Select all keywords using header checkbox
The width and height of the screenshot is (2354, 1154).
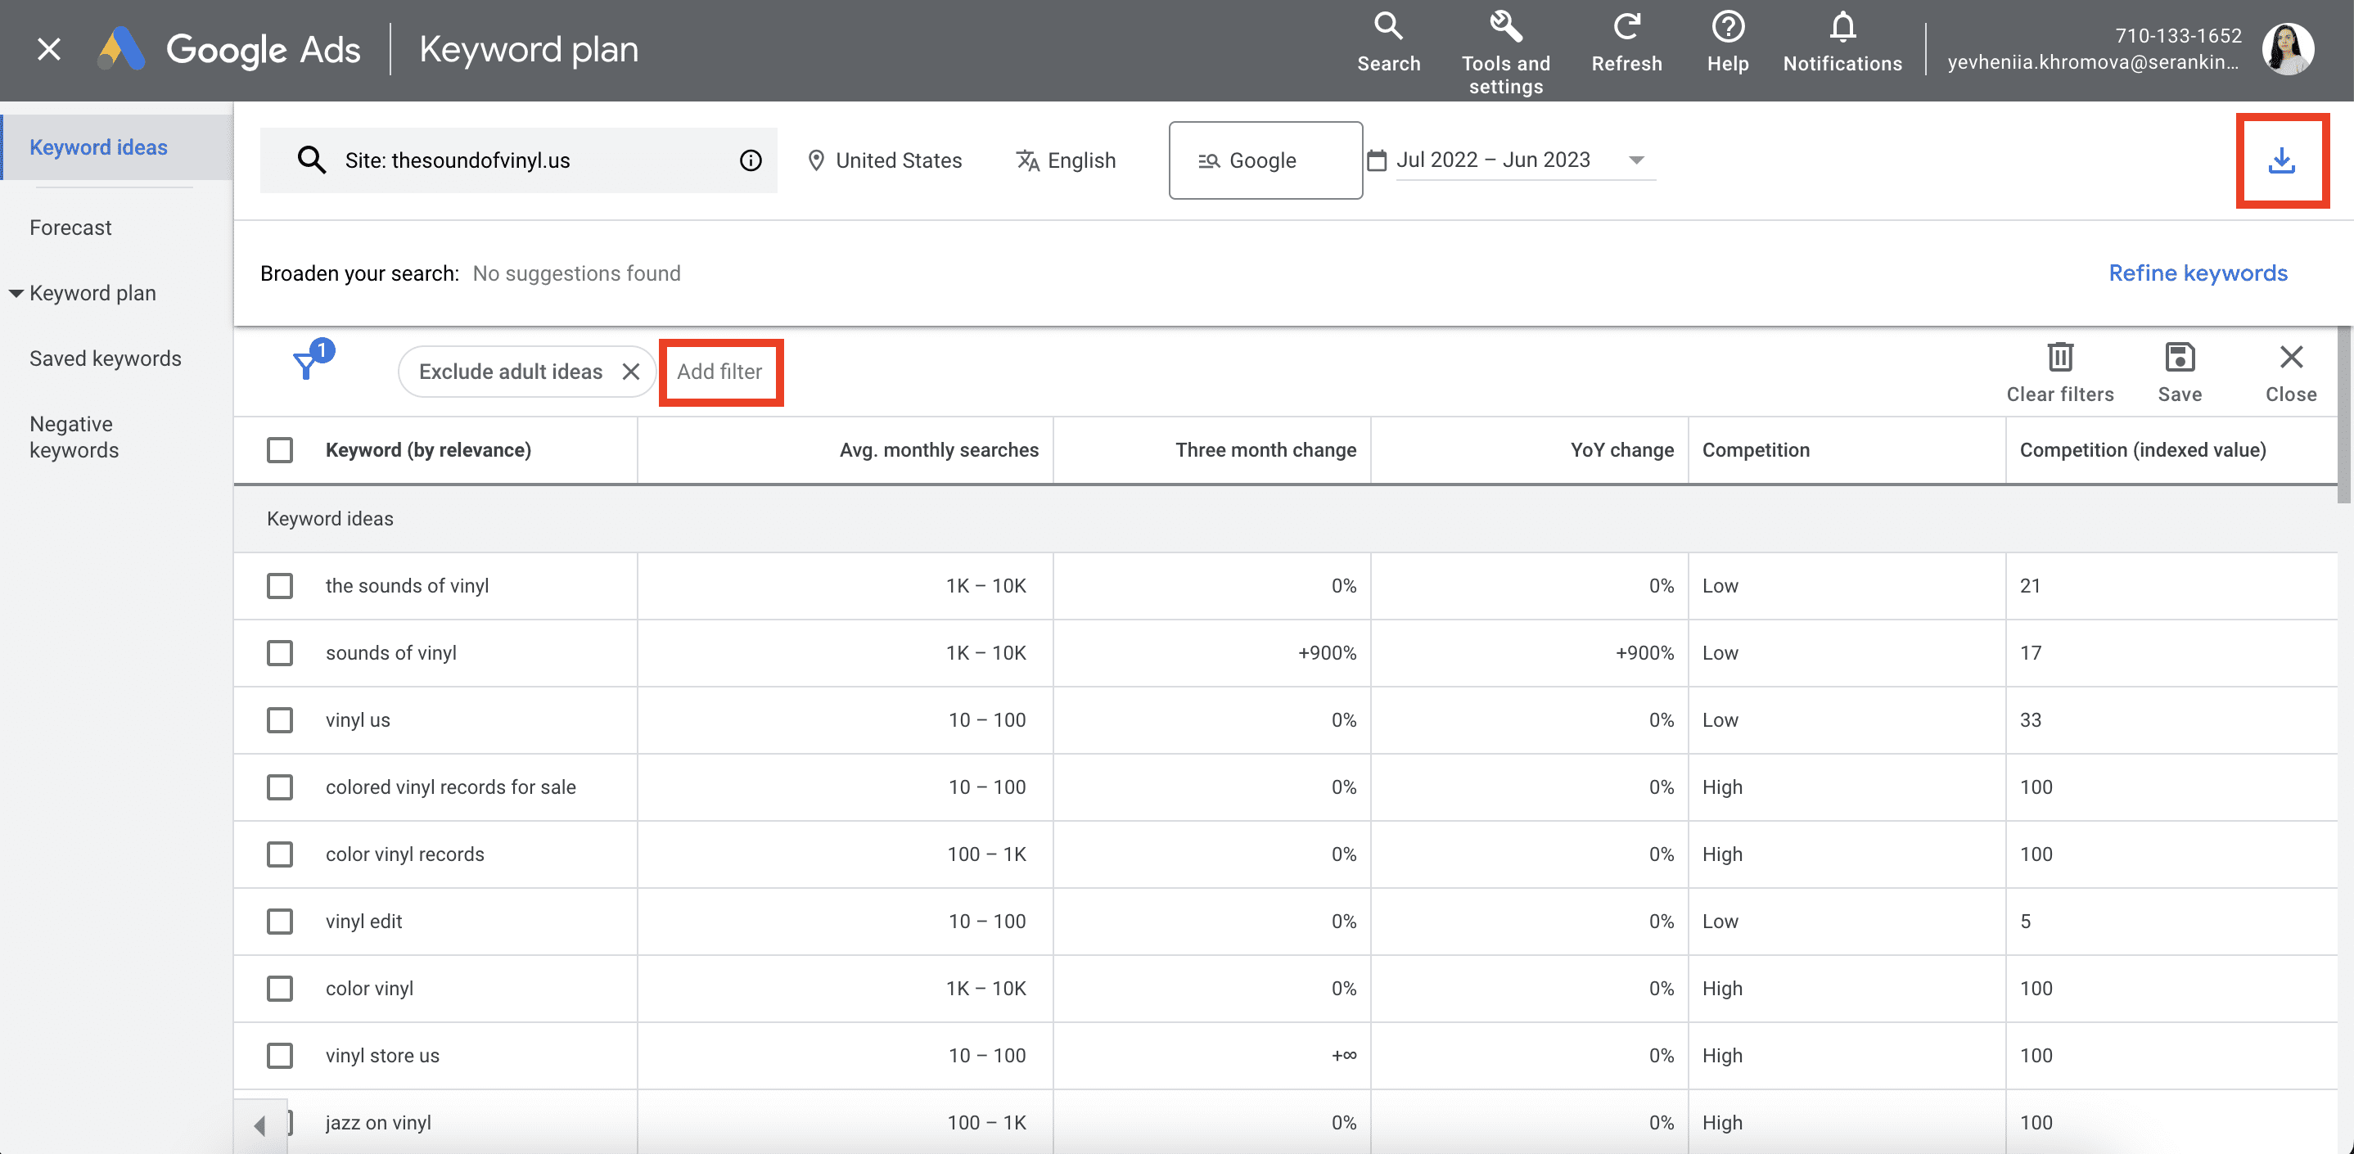tap(281, 449)
